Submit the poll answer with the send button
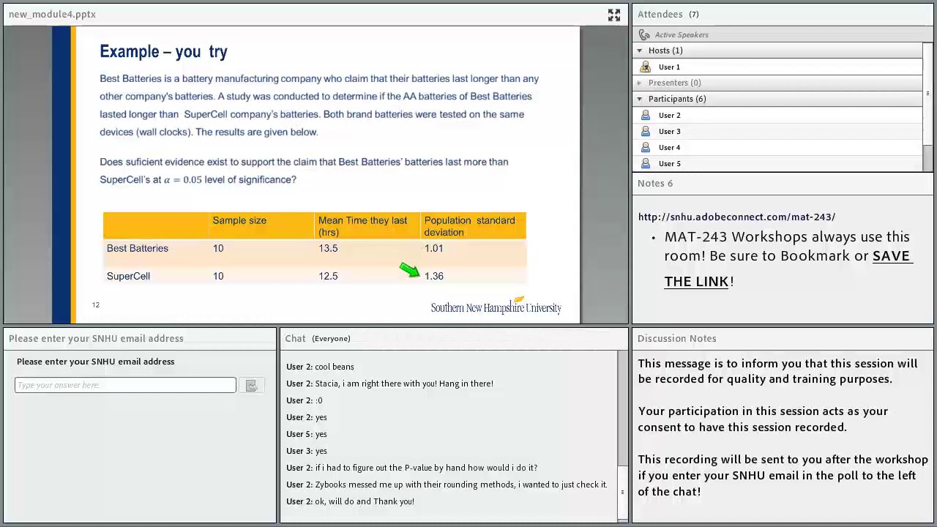The image size is (937, 527). tap(251, 386)
